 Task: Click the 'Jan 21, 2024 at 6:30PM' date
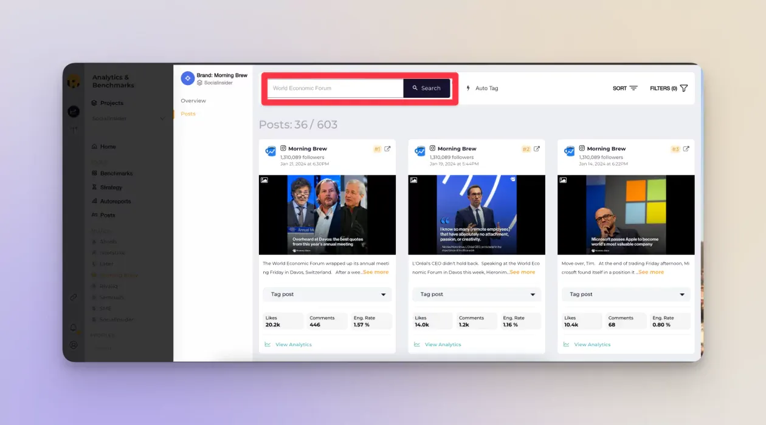305,164
